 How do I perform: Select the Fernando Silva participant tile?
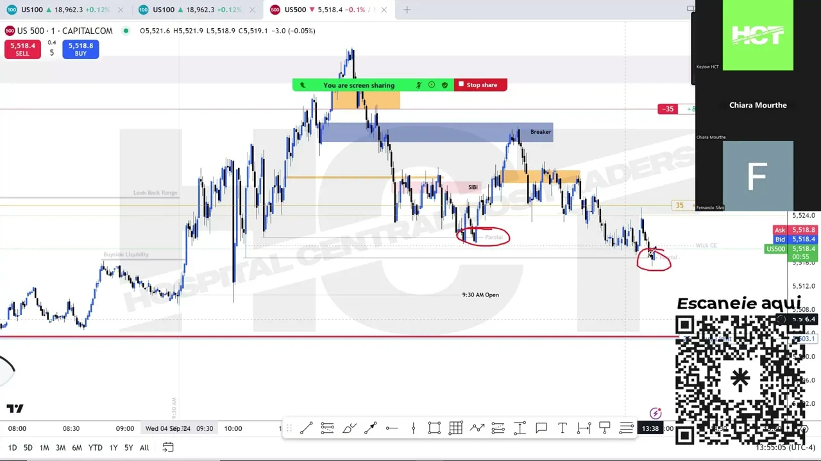point(758,176)
